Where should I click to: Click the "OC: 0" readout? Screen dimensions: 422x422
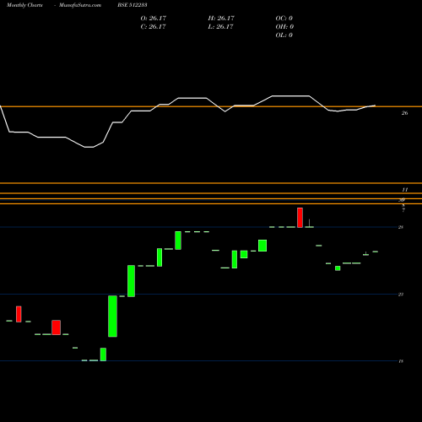(x=284, y=19)
